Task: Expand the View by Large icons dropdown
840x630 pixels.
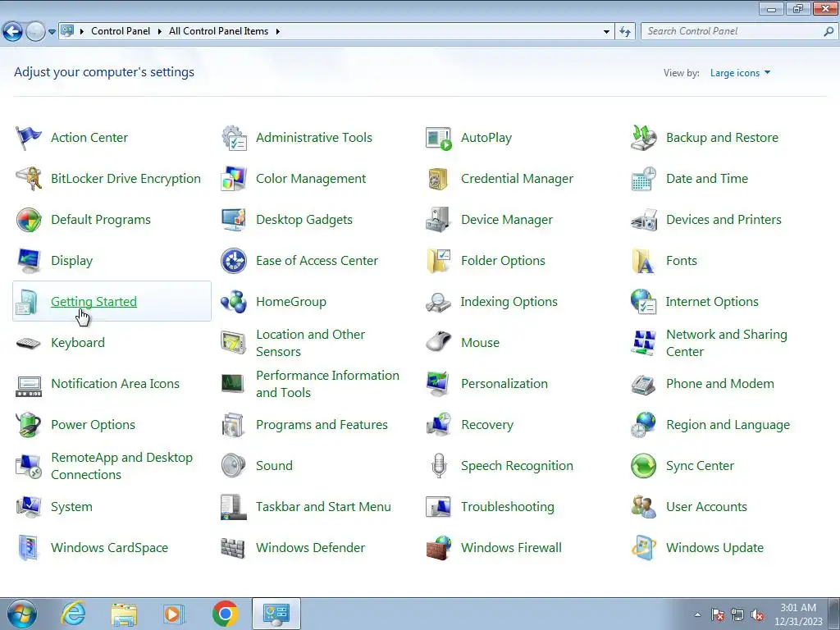Action: 740,73
